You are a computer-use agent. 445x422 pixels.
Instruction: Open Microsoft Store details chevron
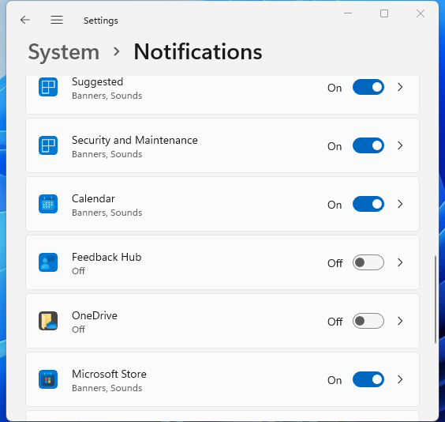400,379
